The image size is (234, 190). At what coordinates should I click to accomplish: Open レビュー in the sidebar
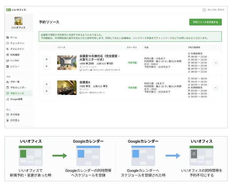pos(13,66)
